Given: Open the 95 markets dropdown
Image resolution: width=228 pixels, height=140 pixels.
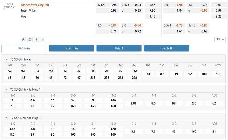Looking at the screenshot, I should point(220,39).
